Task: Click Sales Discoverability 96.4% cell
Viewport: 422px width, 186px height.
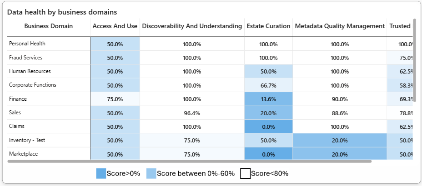Action: (x=192, y=113)
